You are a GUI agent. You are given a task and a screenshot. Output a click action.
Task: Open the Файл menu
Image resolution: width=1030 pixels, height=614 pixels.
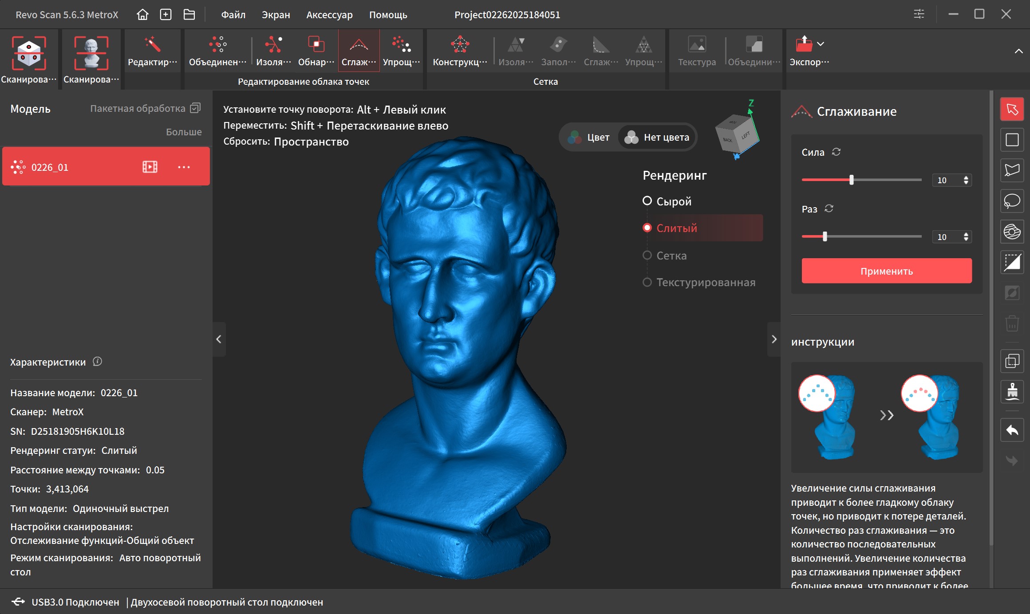click(233, 15)
